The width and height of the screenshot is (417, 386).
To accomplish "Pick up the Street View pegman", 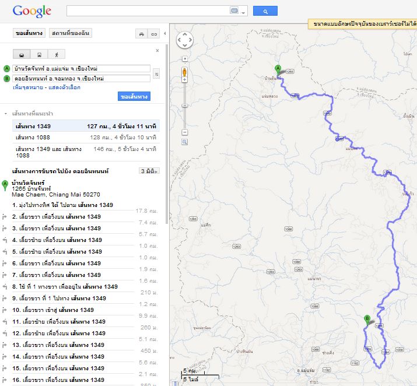I will pyautogui.click(x=184, y=73).
